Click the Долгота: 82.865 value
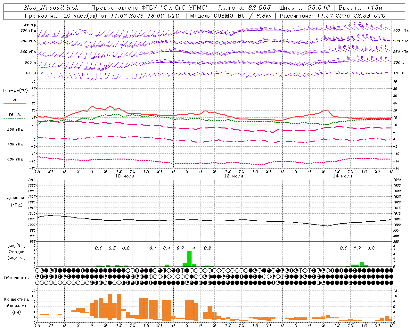Viewport: 410px width, 328px height. [x=244, y=8]
